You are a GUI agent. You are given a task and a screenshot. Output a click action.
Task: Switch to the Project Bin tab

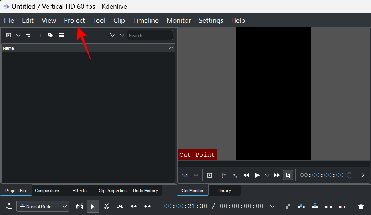(x=16, y=190)
